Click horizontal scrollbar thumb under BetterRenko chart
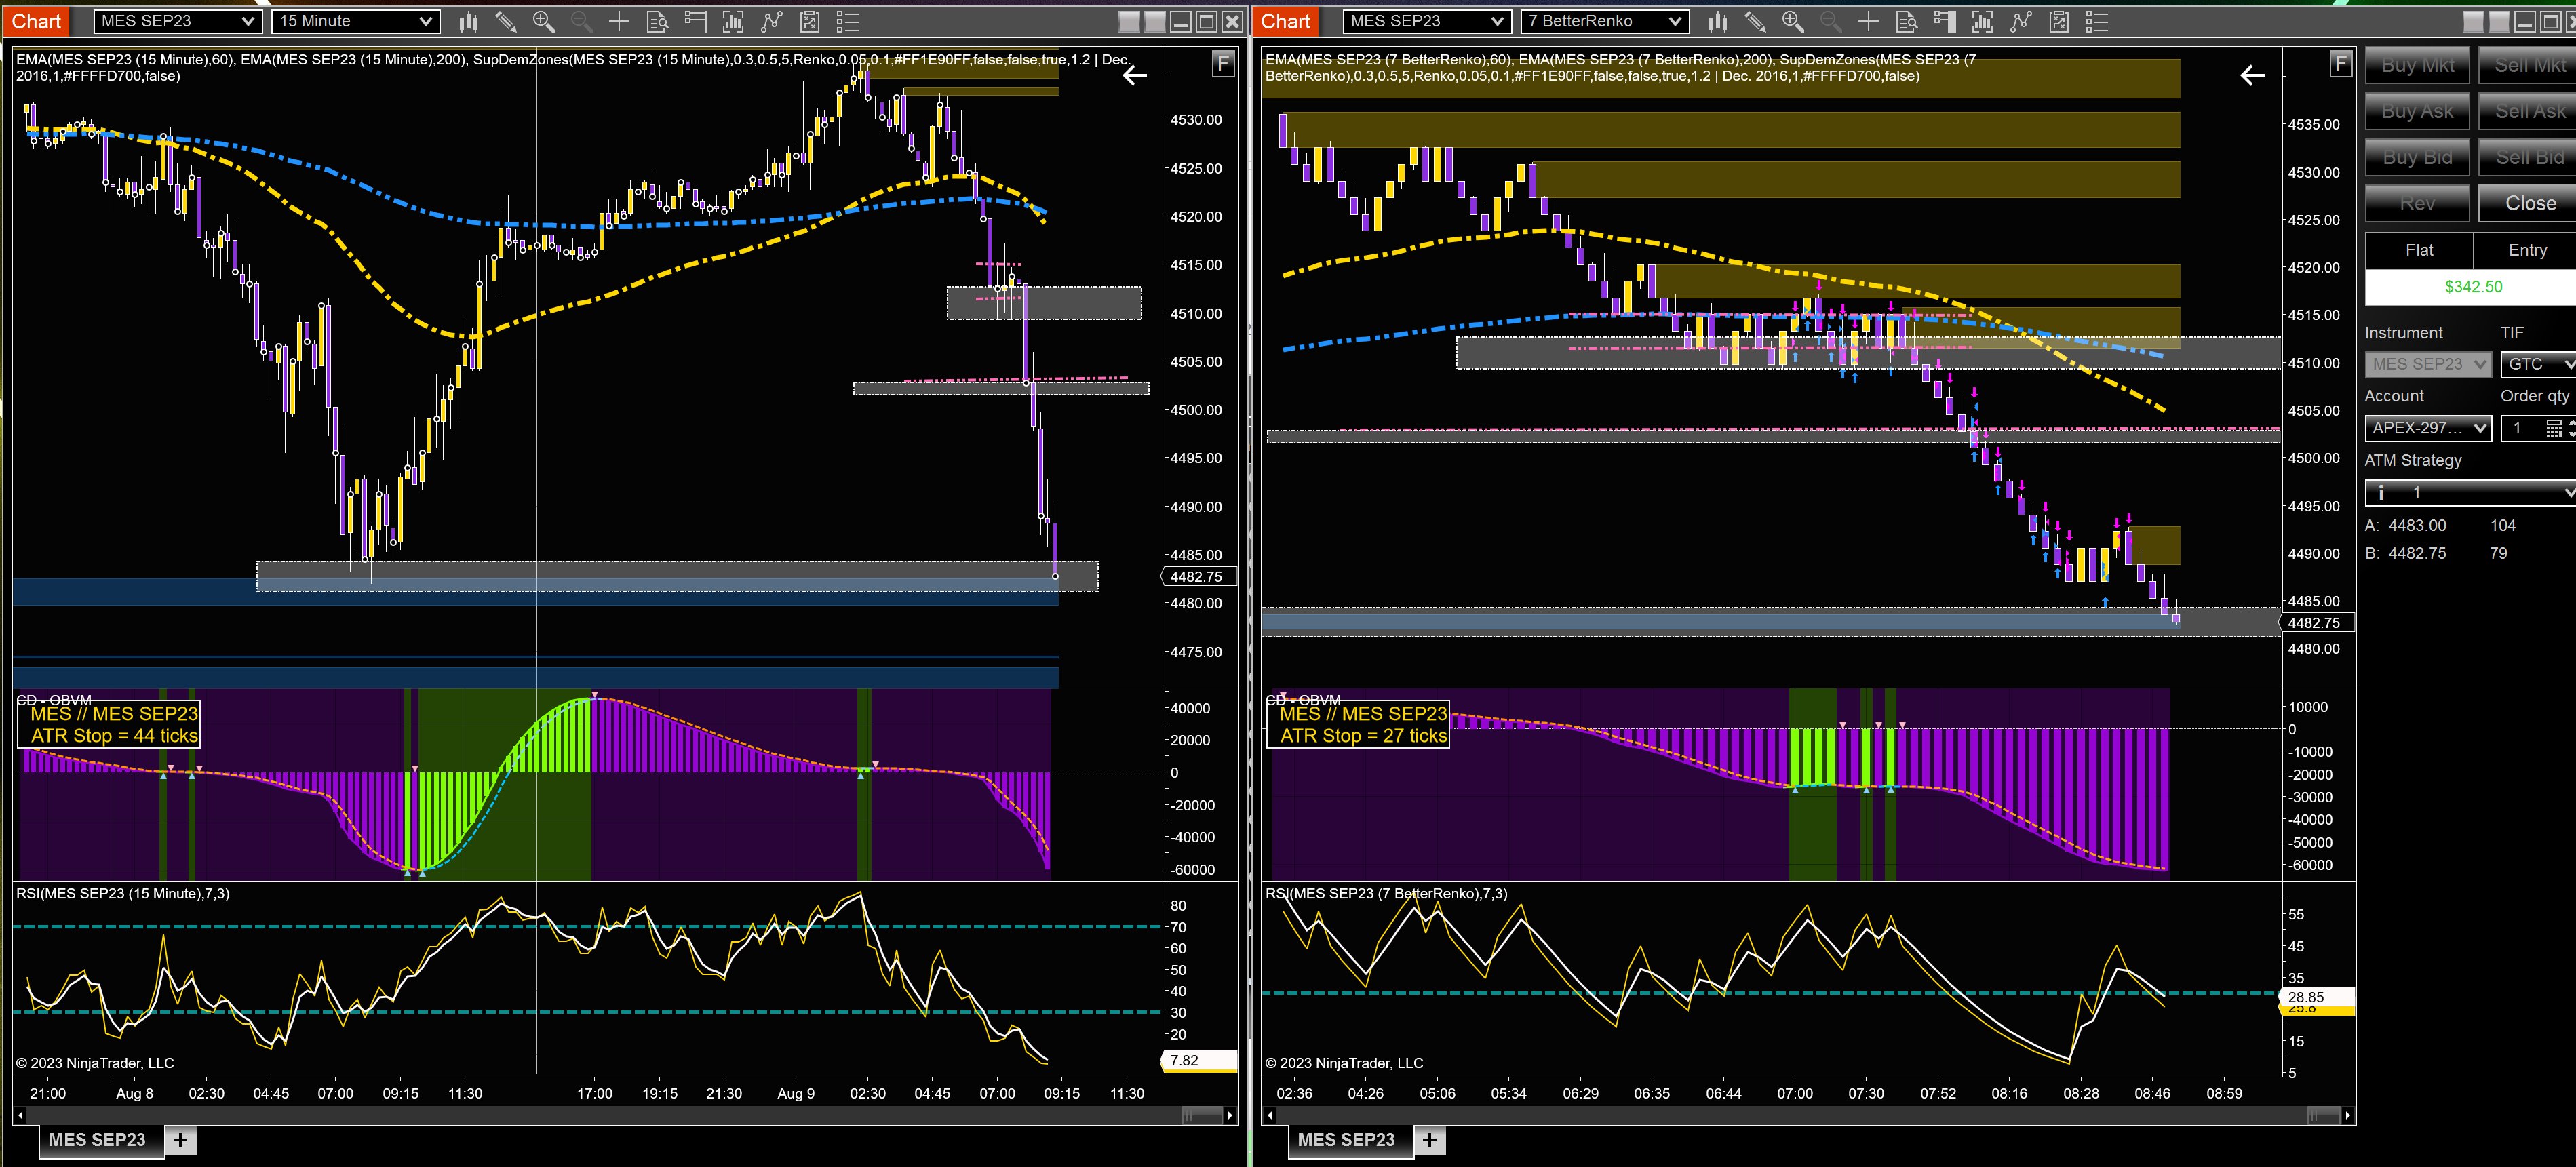 [2323, 1115]
